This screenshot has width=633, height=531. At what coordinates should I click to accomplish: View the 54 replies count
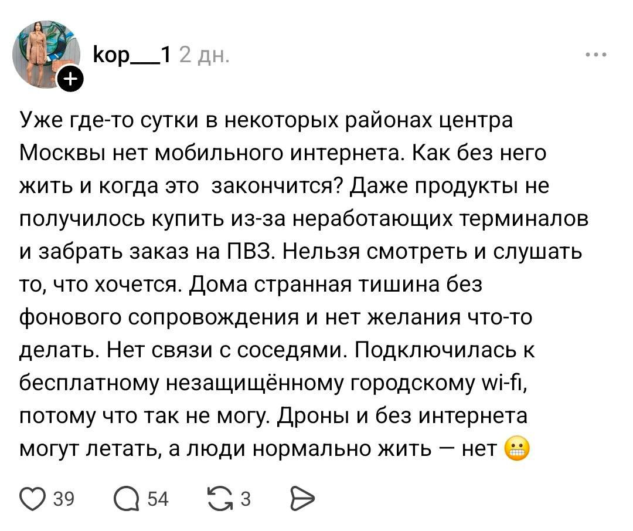pyautogui.click(x=158, y=499)
